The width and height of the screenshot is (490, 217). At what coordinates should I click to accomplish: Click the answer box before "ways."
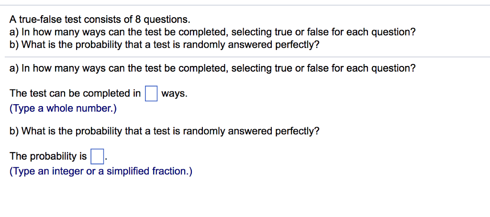[x=151, y=94]
